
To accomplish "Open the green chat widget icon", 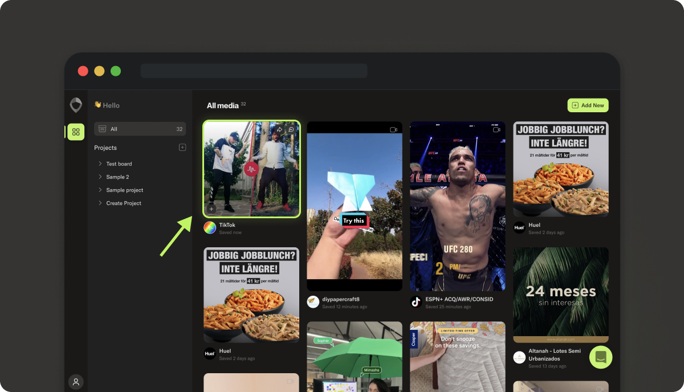I will 601,357.
